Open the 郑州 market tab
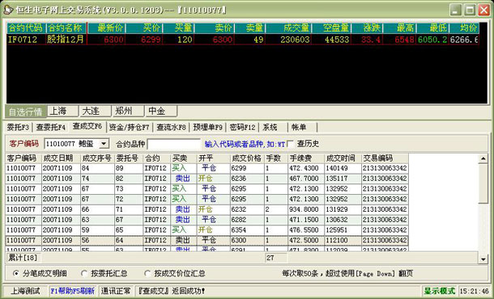This screenshot has width=494, height=299. [128, 111]
